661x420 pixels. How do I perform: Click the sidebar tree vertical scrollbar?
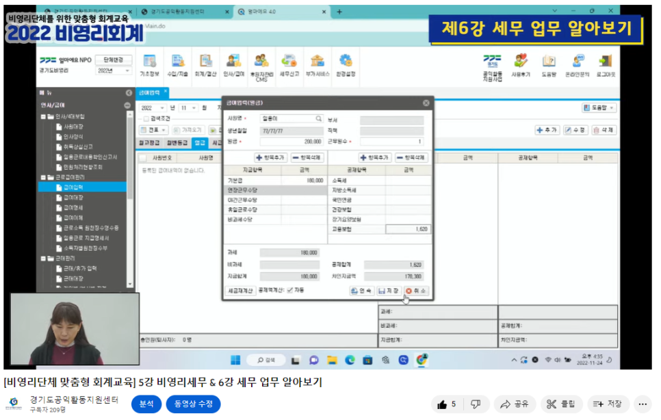click(x=130, y=199)
